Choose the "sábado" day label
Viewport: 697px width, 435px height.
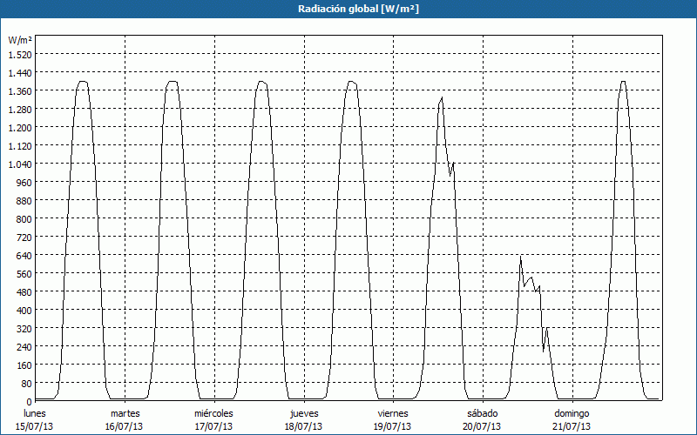[482, 413]
